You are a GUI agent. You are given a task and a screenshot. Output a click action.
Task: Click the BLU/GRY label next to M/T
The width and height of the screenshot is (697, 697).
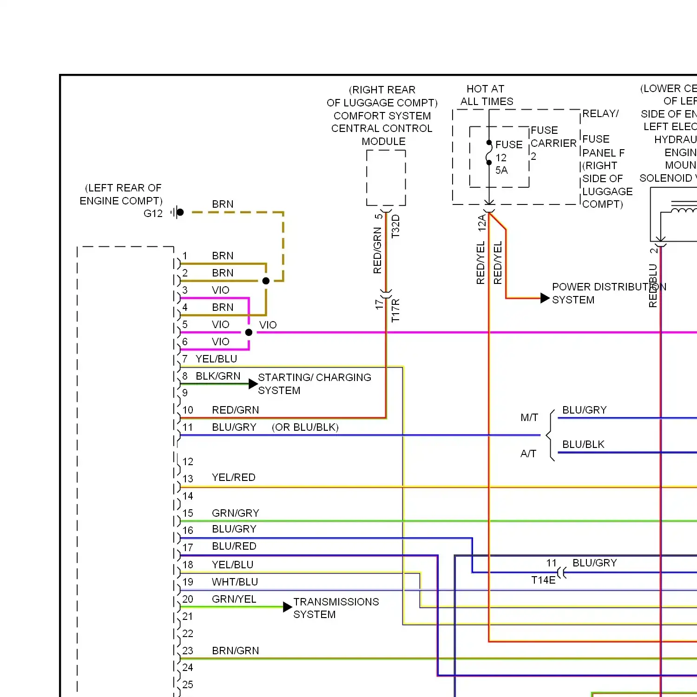(x=585, y=410)
